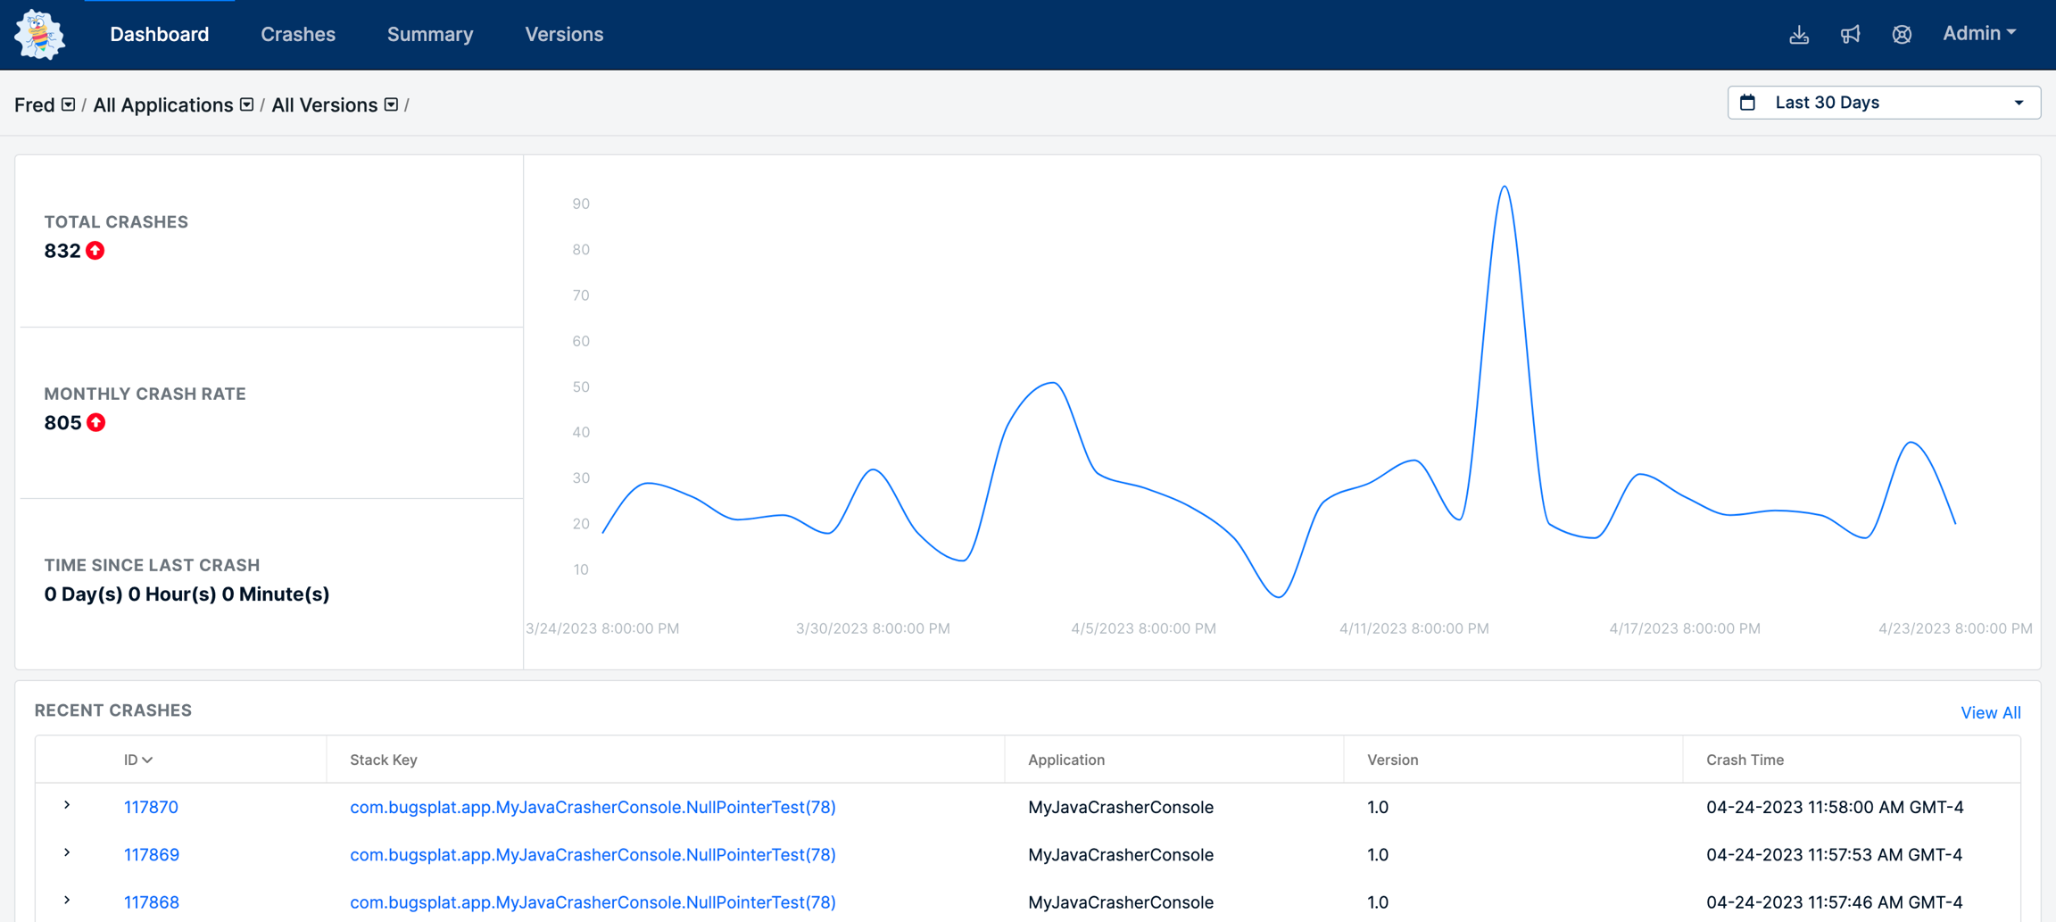Click red up-arrow beside Monthly Crash Rate
Viewport: 2056px width, 922px height.
point(96,423)
